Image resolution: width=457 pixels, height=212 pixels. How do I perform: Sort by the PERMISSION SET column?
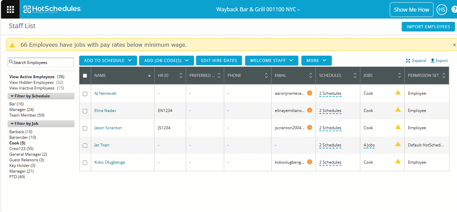point(444,76)
